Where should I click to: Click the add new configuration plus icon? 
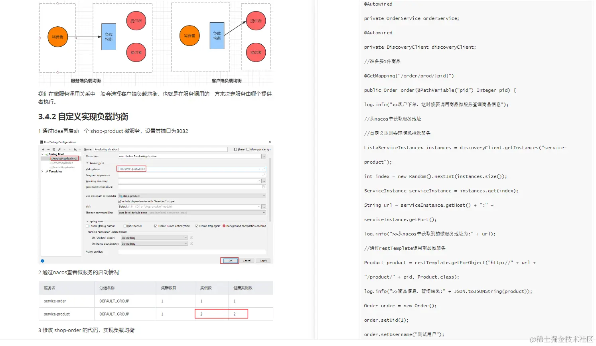click(43, 149)
